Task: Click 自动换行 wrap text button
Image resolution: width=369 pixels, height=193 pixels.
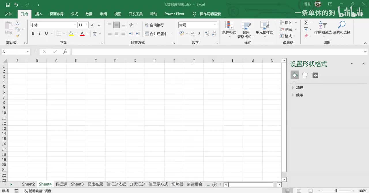Action: pyautogui.click(x=154, y=25)
